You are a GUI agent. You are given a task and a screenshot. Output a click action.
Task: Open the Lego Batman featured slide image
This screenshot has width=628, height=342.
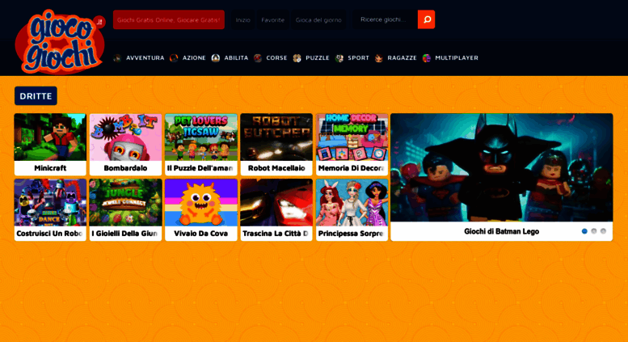pyautogui.click(x=501, y=167)
